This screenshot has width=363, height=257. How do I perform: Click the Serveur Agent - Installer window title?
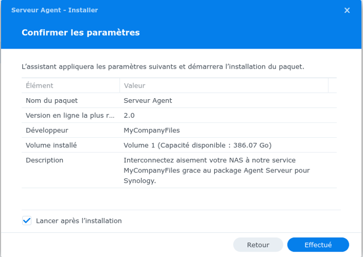point(55,10)
